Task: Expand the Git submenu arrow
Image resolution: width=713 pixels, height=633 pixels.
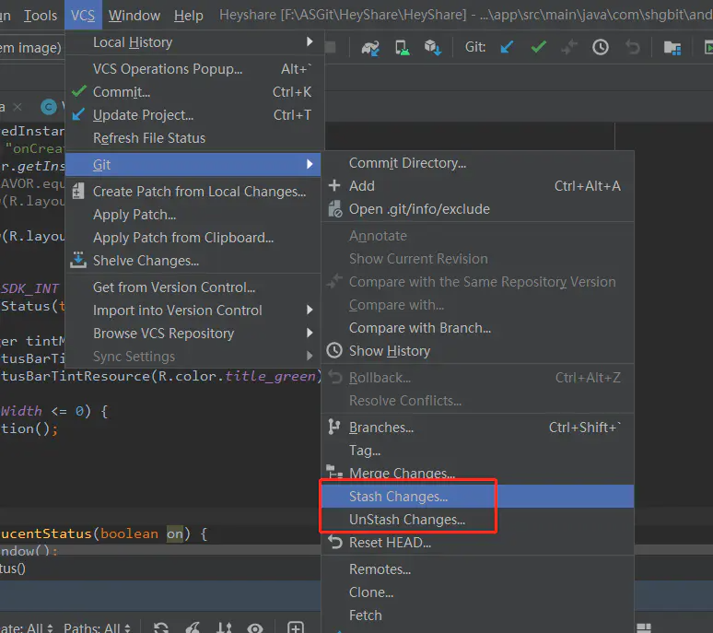Action: point(310,164)
